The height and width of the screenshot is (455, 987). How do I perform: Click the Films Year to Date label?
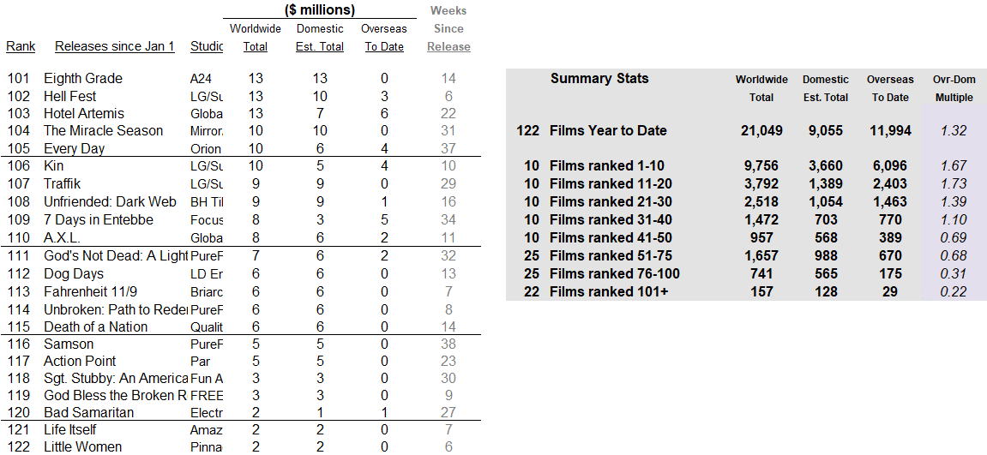coord(608,131)
